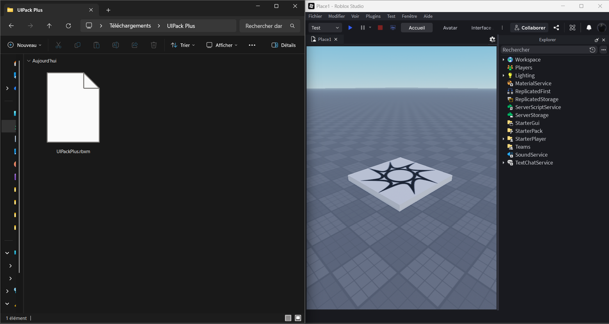The width and height of the screenshot is (609, 324).
Task: Open the Nouveau dropdown
Action: tap(25, 45)
